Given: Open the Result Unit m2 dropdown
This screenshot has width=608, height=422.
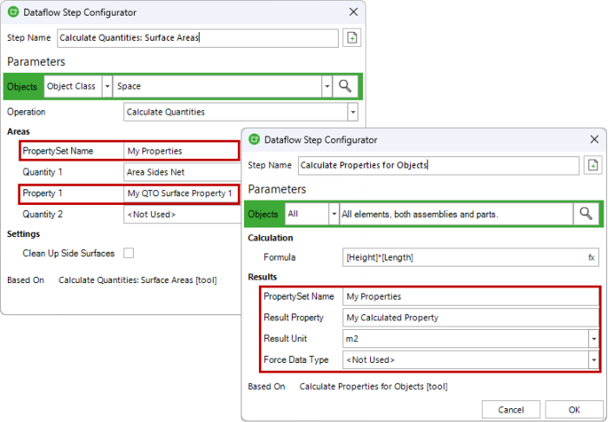Looking at the screenshot, I should pyautogui.click(x=593, y=339).
